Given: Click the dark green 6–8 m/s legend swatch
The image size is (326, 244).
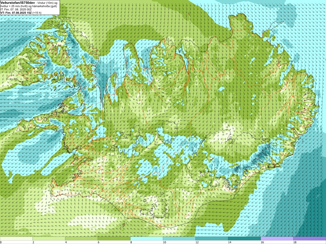Looking at the screenshot, I should pyautogui.click(x=114, y=239).
